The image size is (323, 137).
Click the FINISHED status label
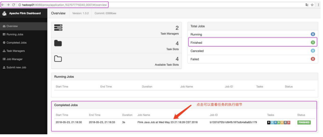pyautogui.click(x=304, y=122)
